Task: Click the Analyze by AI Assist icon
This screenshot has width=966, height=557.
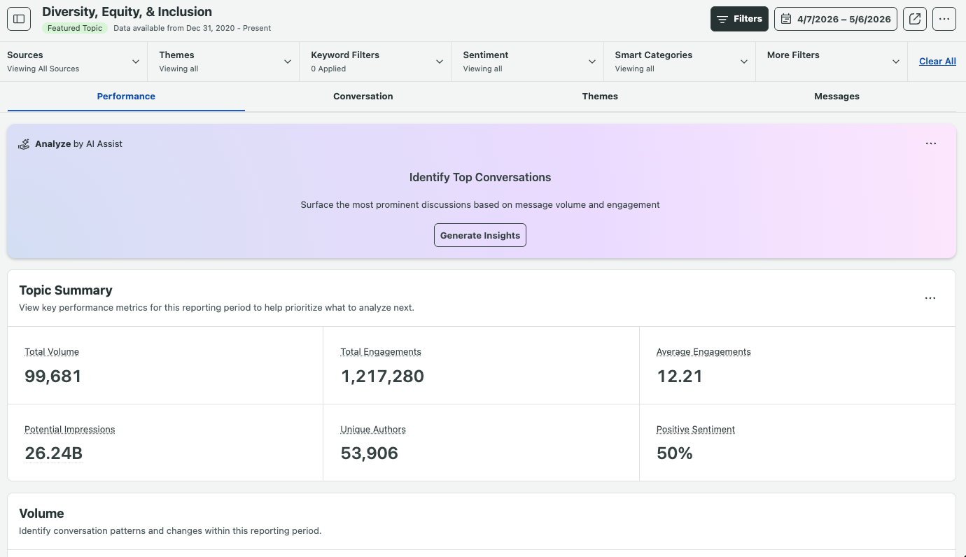Action: pos(24,144)
